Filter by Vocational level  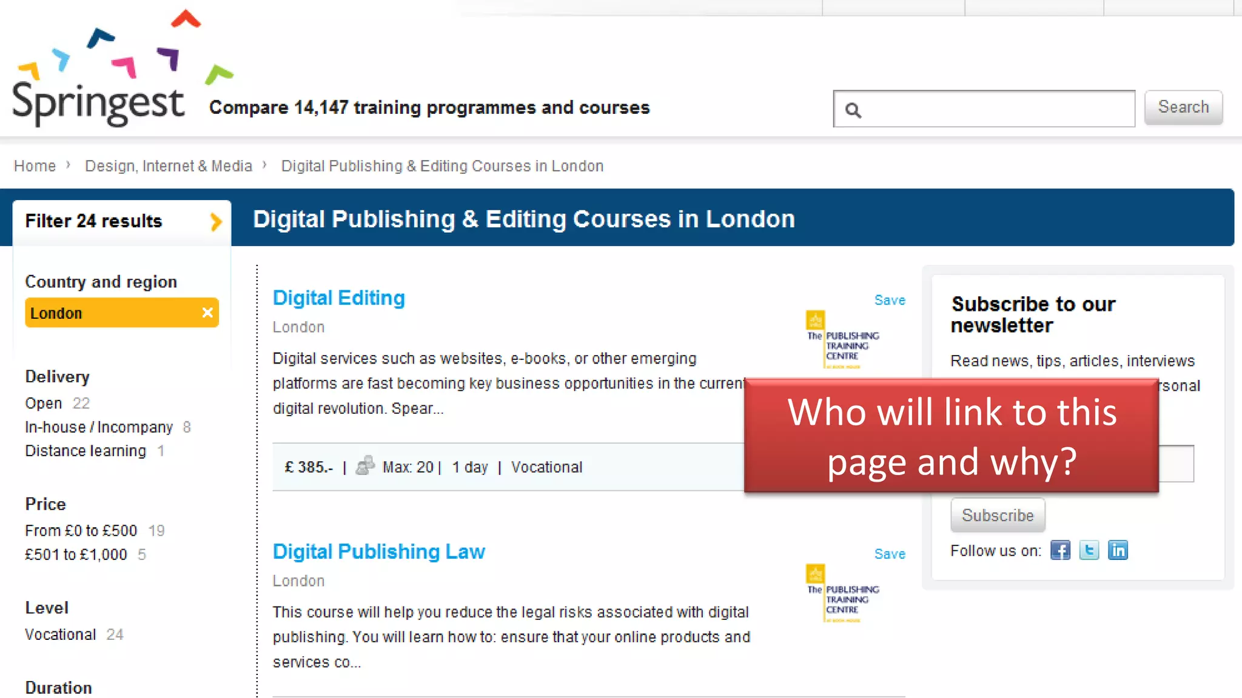61,634
